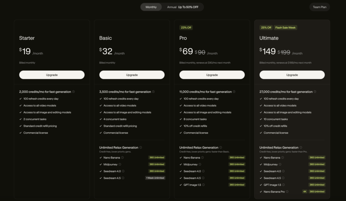
Task: Open info icon next to Nano Banana Pro
Action: point(287,192)
